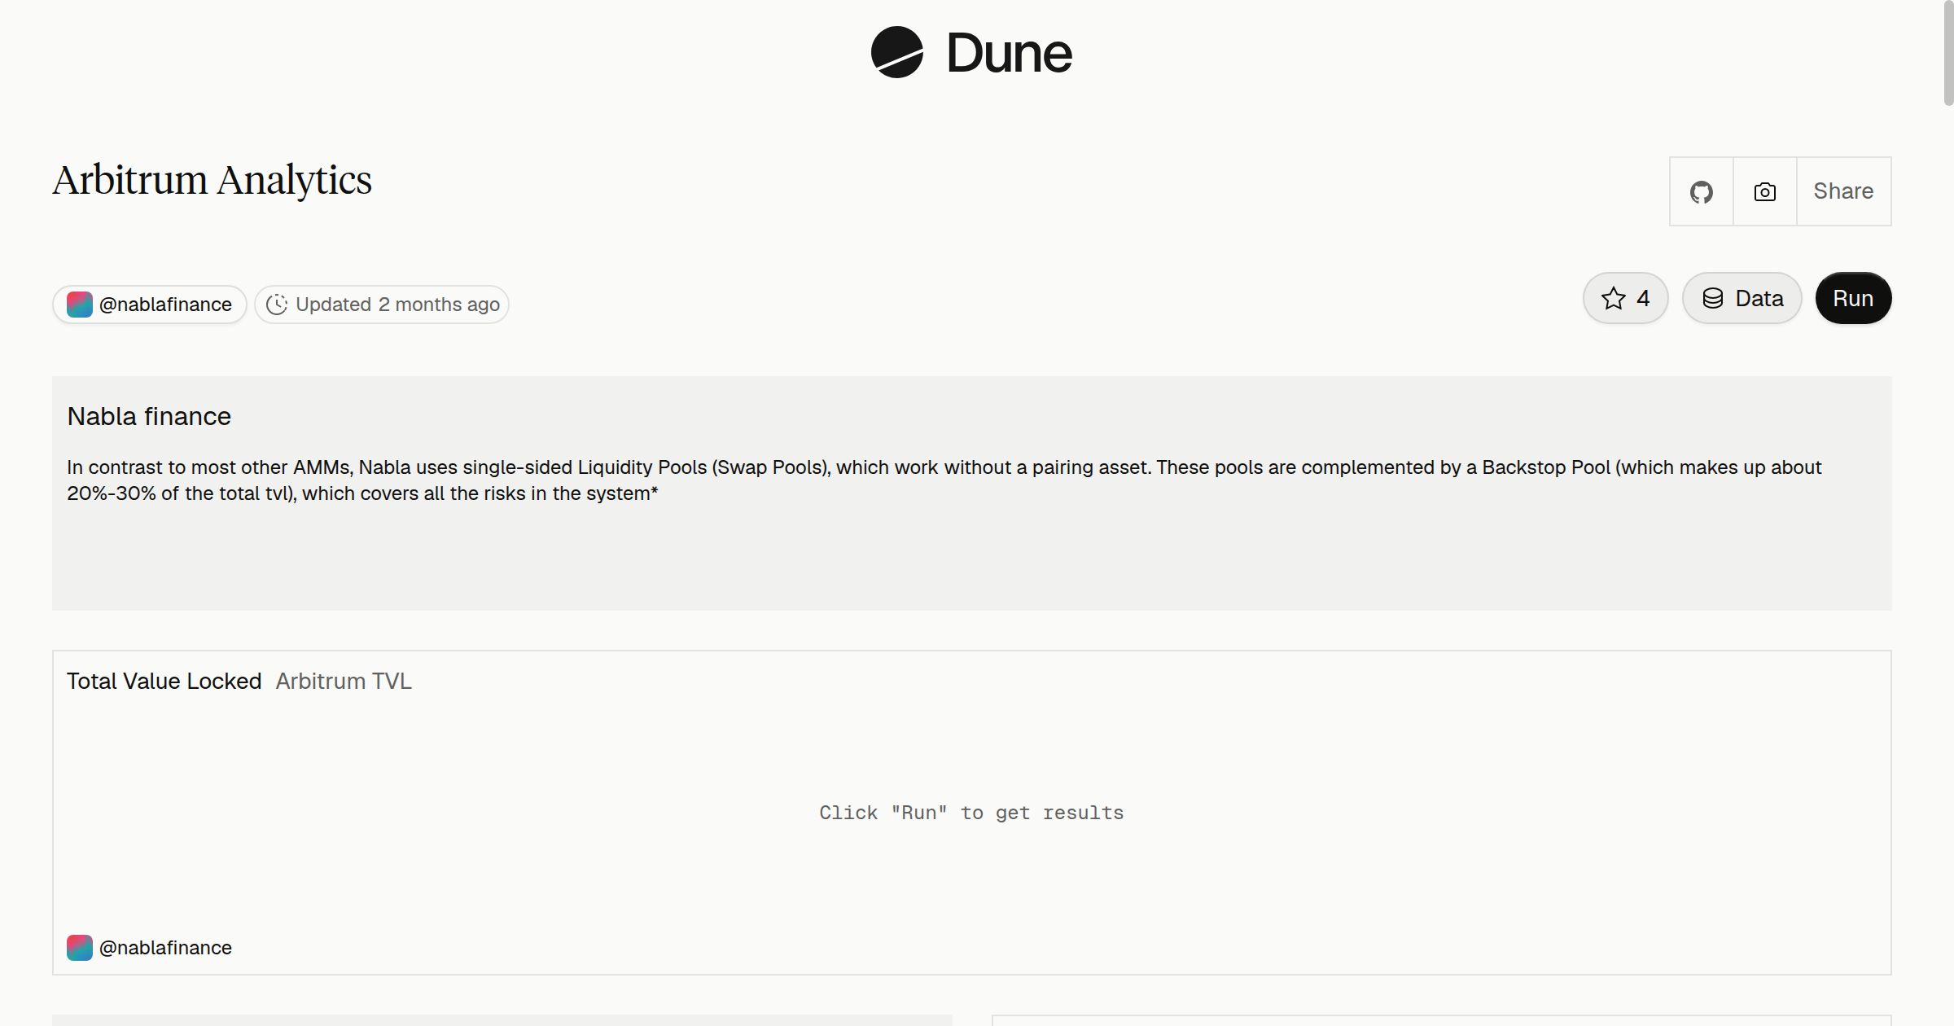Click the clock icon in Updated chip
The height and width of the screenshot is (1026, 1954).
pos(277,305)
